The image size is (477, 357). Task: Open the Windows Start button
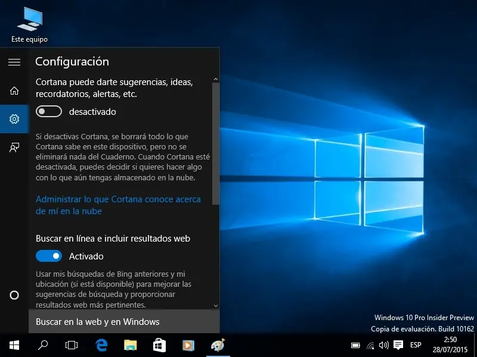[x=14, y=345]
